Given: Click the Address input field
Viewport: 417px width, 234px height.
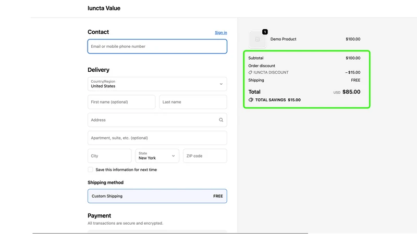Looking at the screenshot, I should [157, 120].
